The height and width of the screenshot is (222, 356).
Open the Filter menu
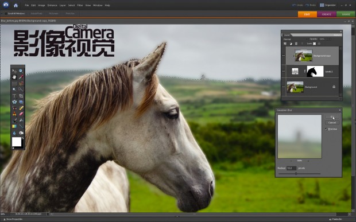tap(80, 5)
